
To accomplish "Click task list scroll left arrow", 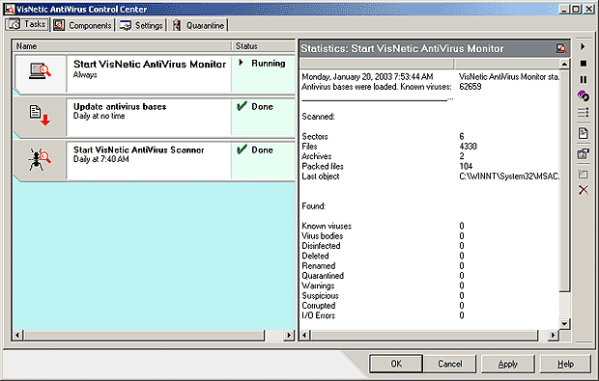I will coord(17,336).
